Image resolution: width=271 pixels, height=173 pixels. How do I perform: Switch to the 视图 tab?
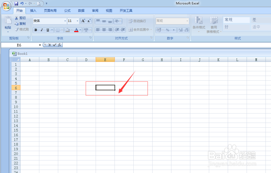click(109, 11)
